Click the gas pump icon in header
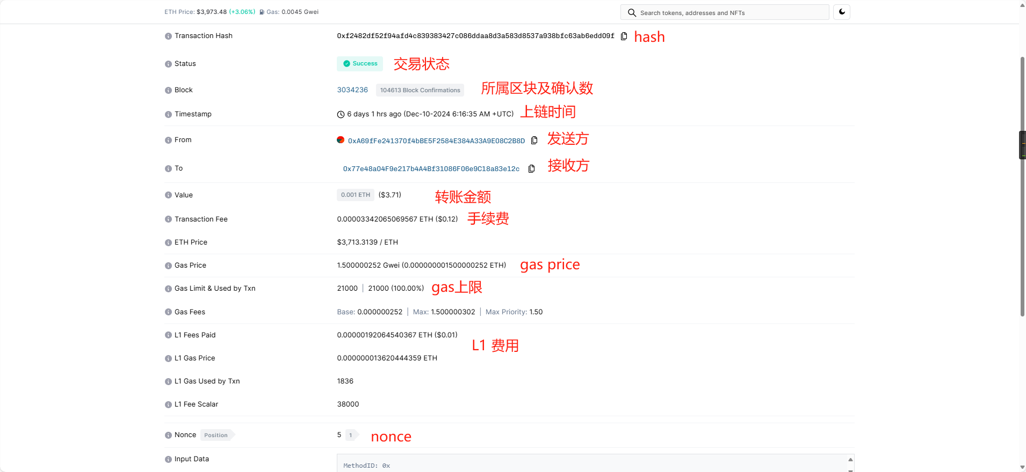The width and height of the screenshot is (1026, 472). (x=262, y=12)
